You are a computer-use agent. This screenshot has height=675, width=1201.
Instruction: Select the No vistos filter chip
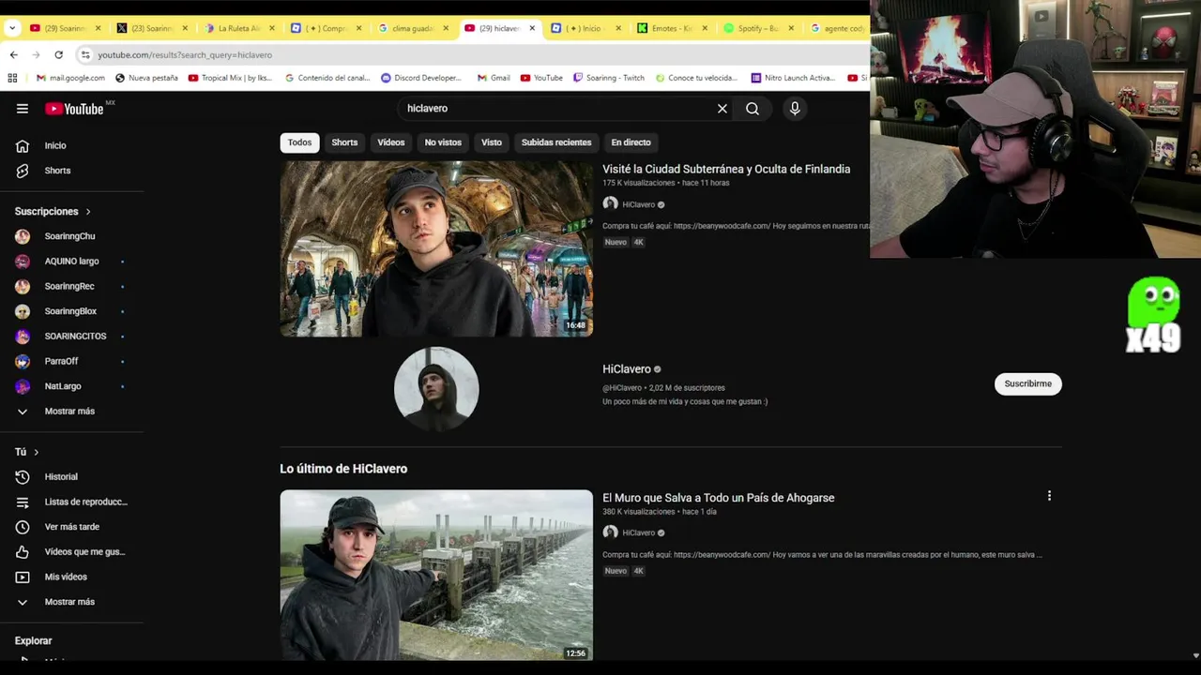point(443,142)
